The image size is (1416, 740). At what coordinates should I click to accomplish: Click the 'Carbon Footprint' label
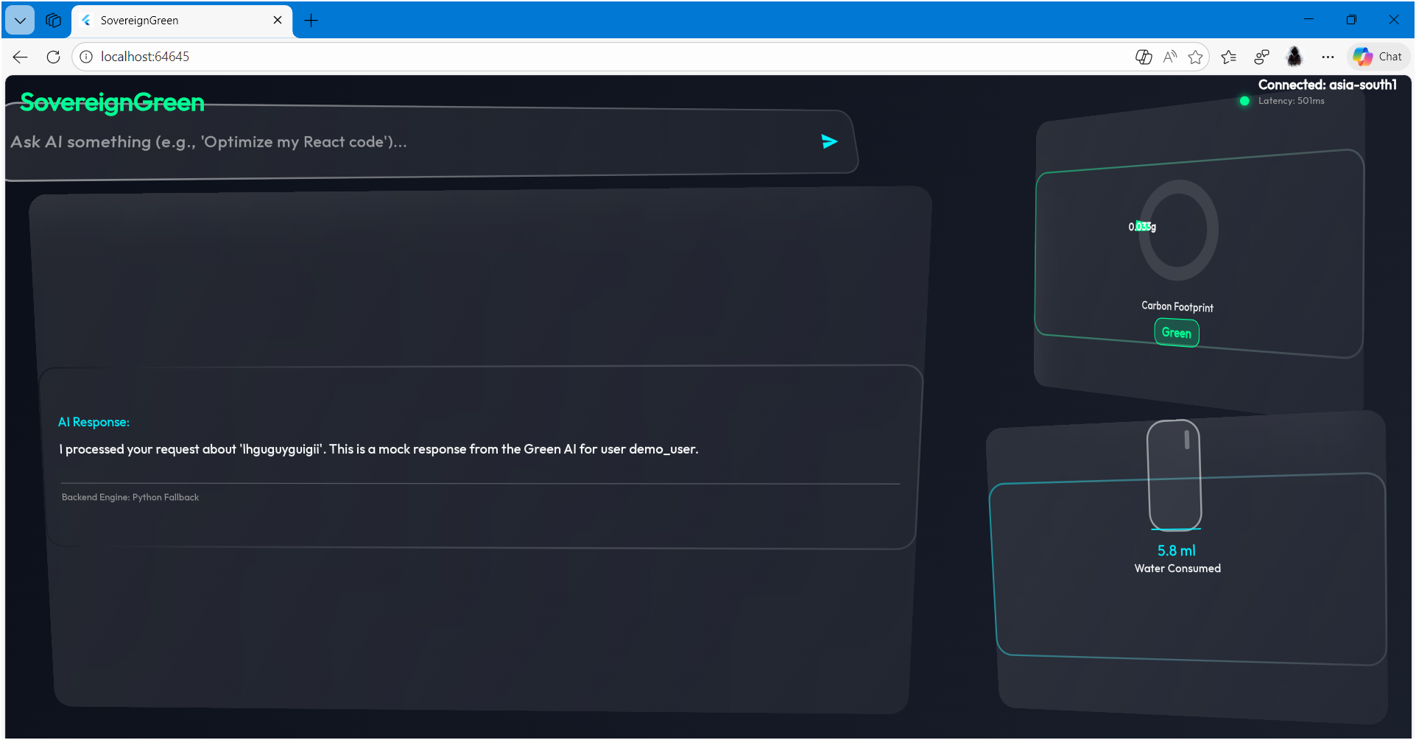pos(1177,306)
